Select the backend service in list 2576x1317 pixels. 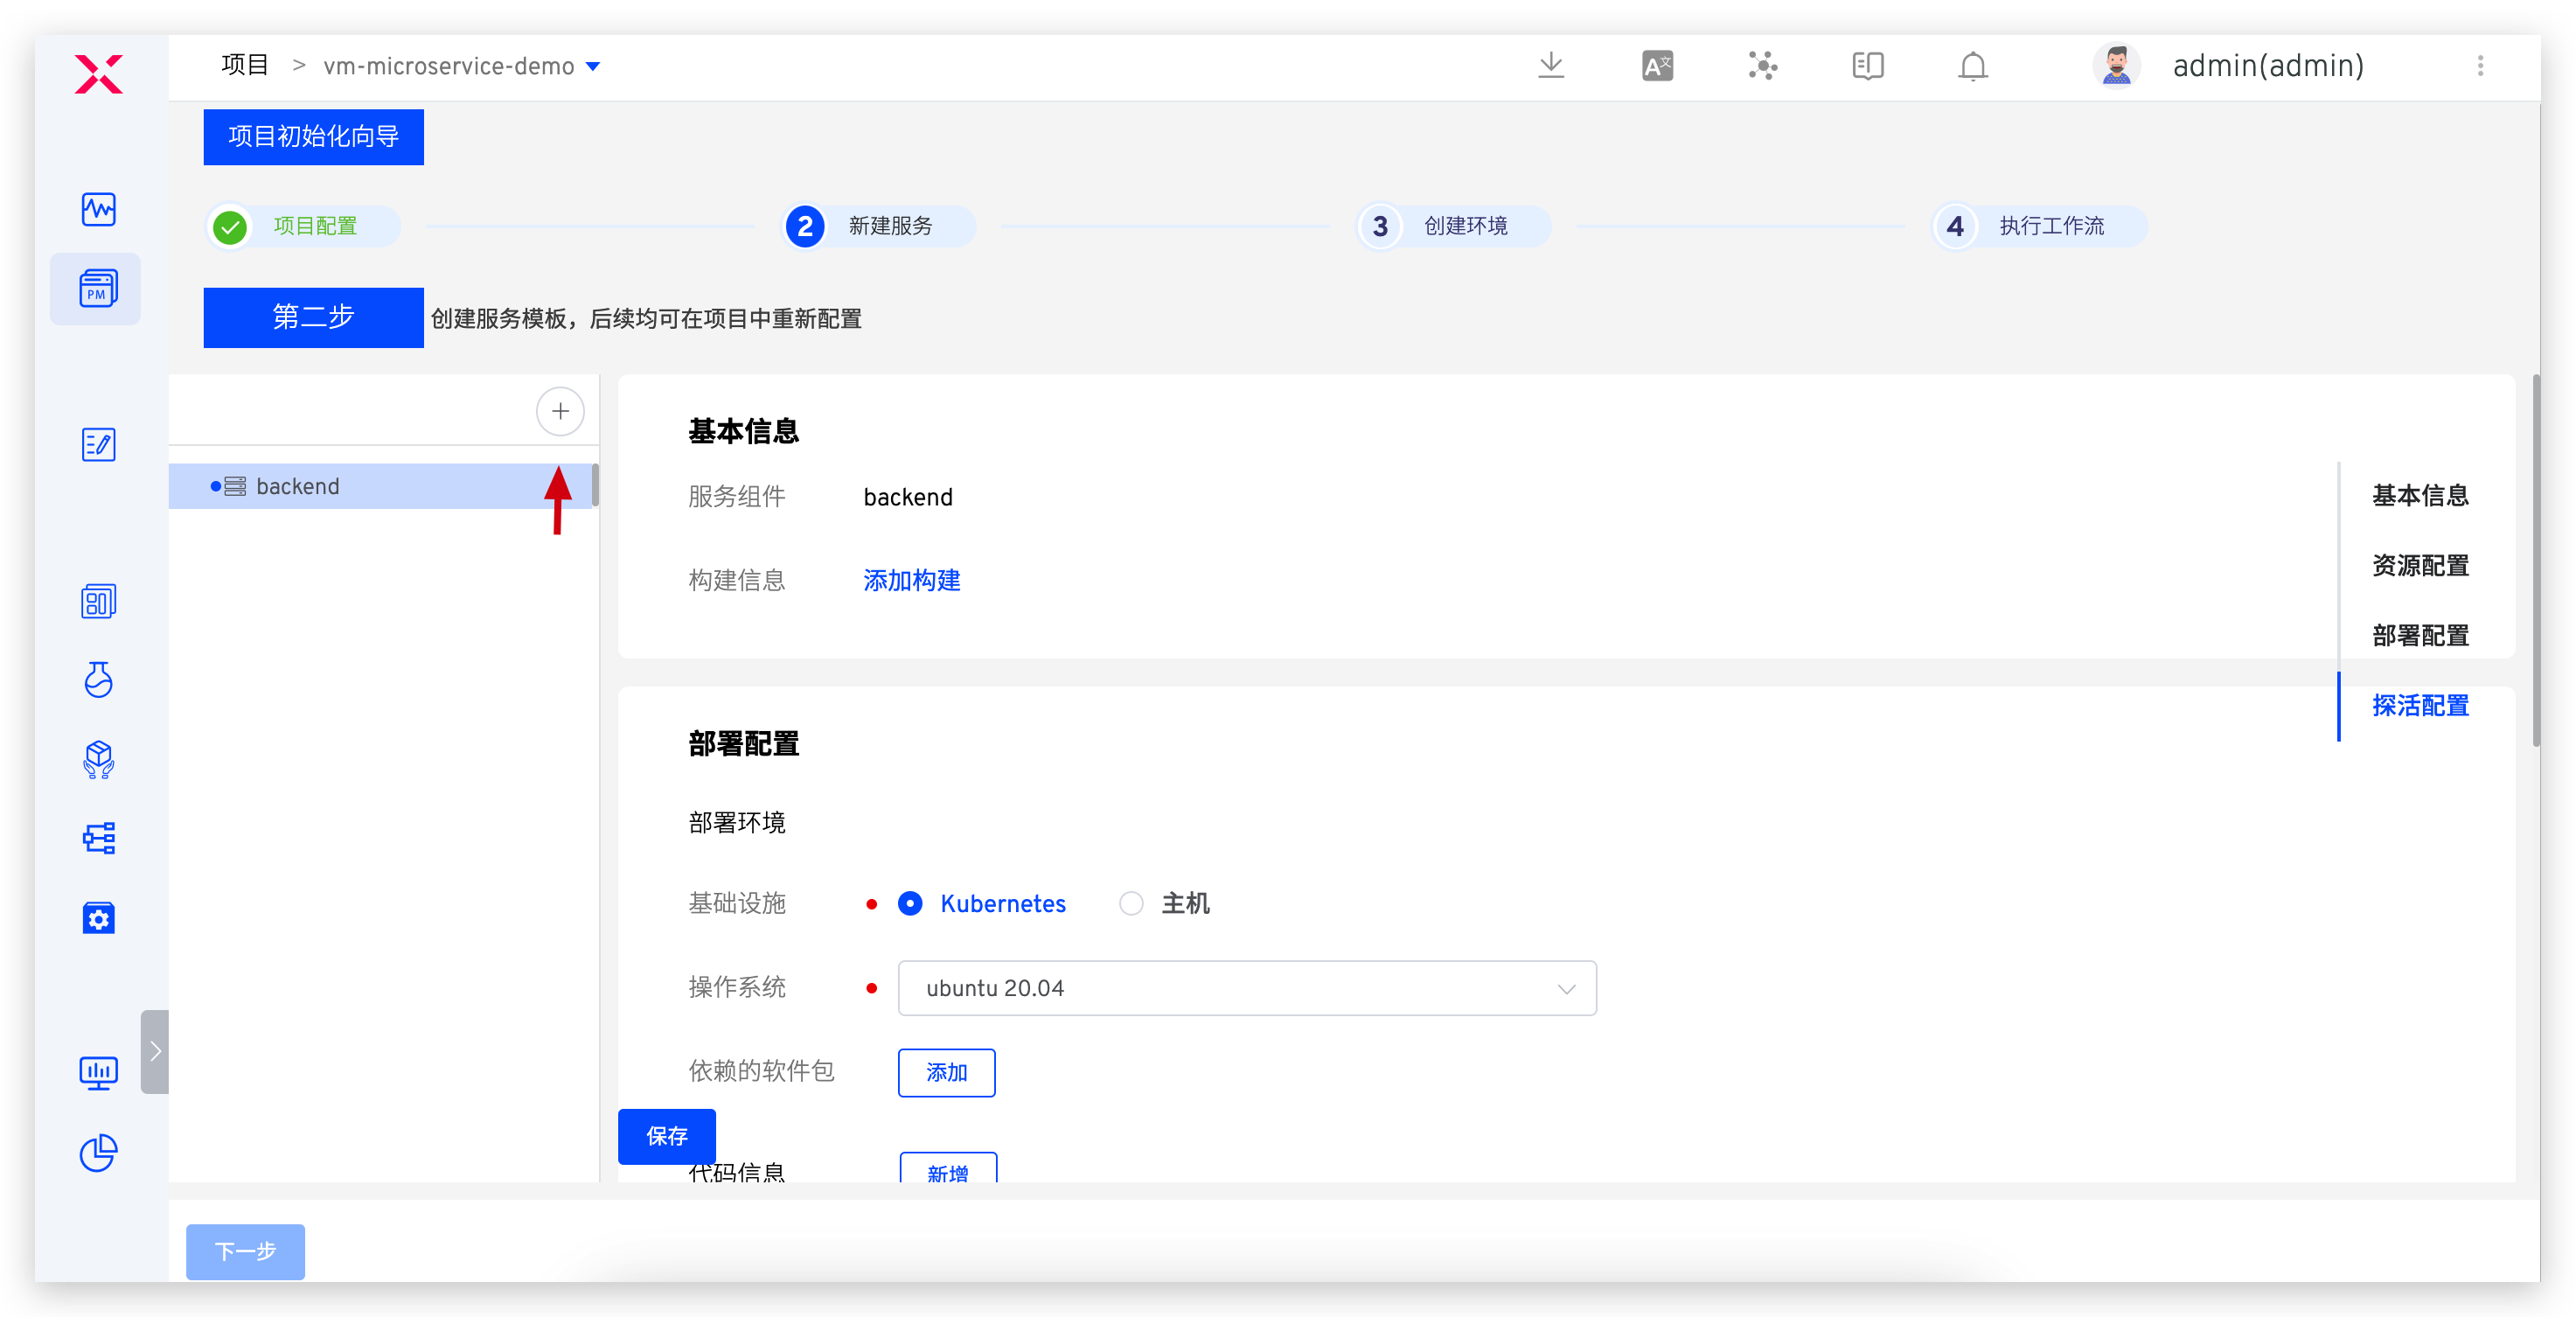(x=298, y=486)
